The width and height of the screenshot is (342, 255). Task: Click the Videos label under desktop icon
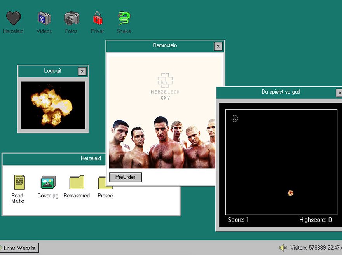(x=44, y=31)
